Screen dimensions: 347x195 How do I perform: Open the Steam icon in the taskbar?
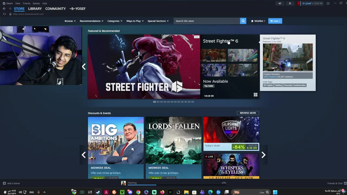[x=98, y=192]
